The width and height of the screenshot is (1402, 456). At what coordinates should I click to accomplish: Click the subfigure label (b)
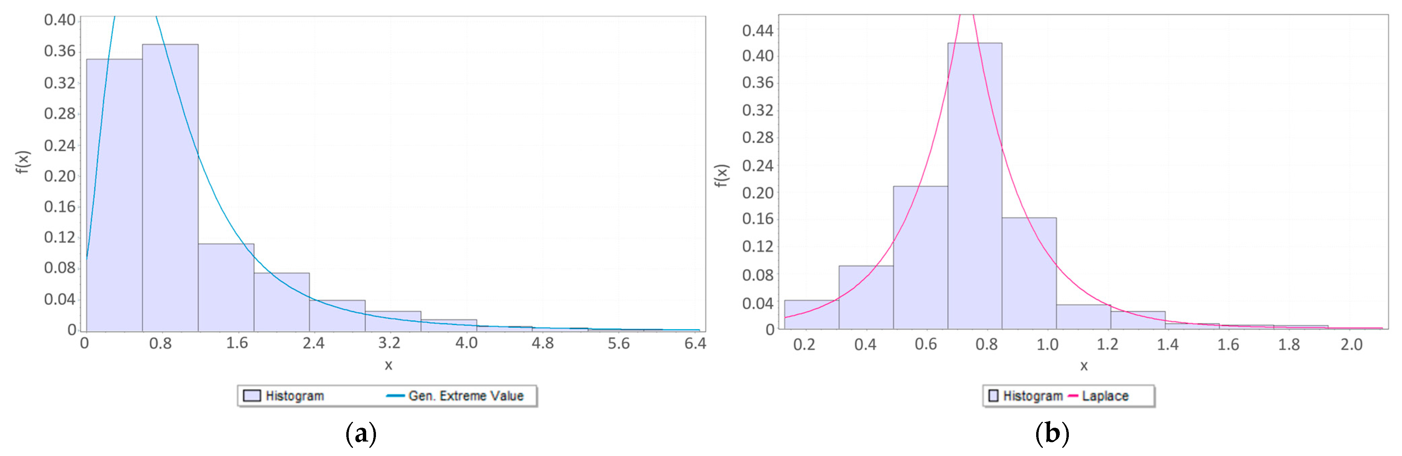1051,434
